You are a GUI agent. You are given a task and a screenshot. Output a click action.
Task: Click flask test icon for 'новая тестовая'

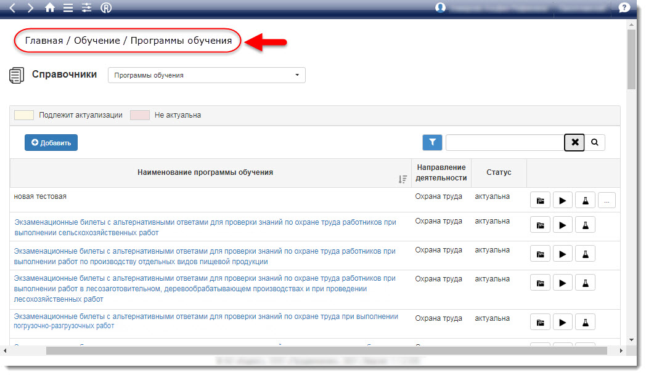[585, 200]
